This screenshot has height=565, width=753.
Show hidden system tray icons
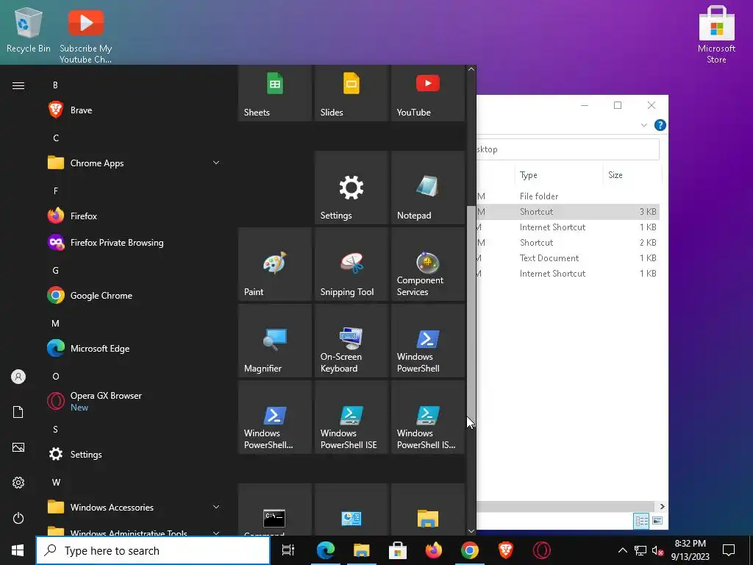point(622,550)
